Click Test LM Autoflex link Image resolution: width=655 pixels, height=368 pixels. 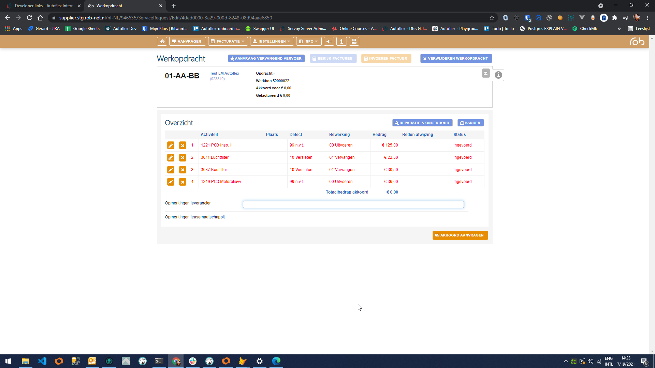point(224,73)
